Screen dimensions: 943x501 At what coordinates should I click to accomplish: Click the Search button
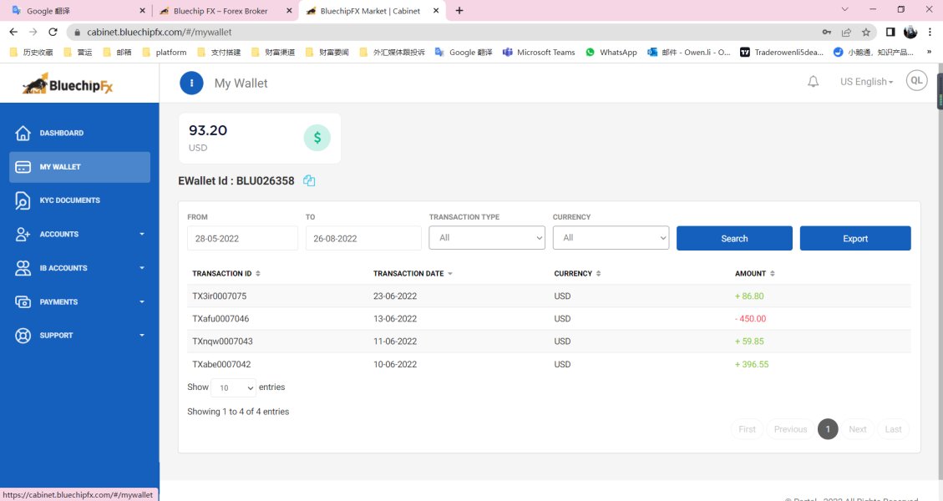[734, 238]
